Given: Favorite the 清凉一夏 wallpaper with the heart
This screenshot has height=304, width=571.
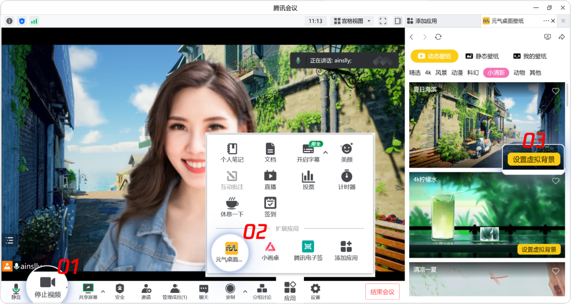Looking at the screenshot, I should point(555,271).
